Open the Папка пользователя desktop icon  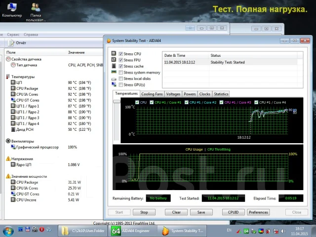tap(36, 12)
